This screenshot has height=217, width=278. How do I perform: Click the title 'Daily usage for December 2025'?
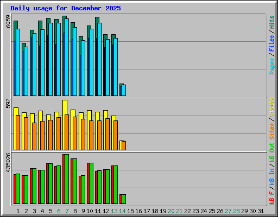point(66,8)
